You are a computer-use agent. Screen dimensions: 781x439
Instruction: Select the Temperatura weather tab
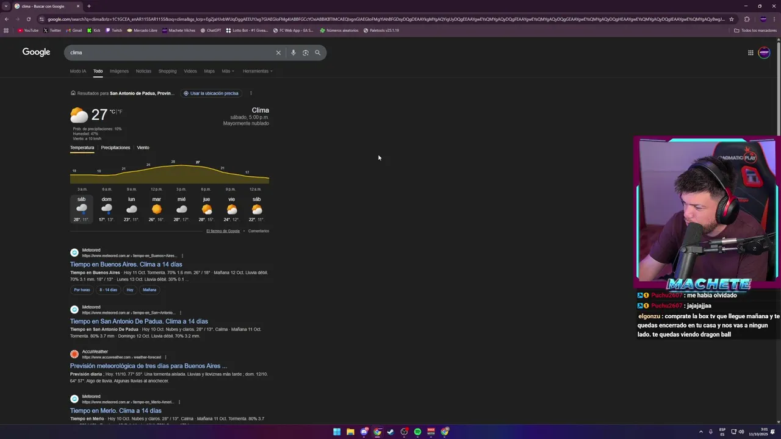[82, 148]
